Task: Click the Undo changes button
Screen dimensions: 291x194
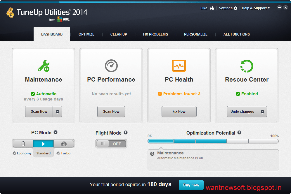Action: (242, 112)
